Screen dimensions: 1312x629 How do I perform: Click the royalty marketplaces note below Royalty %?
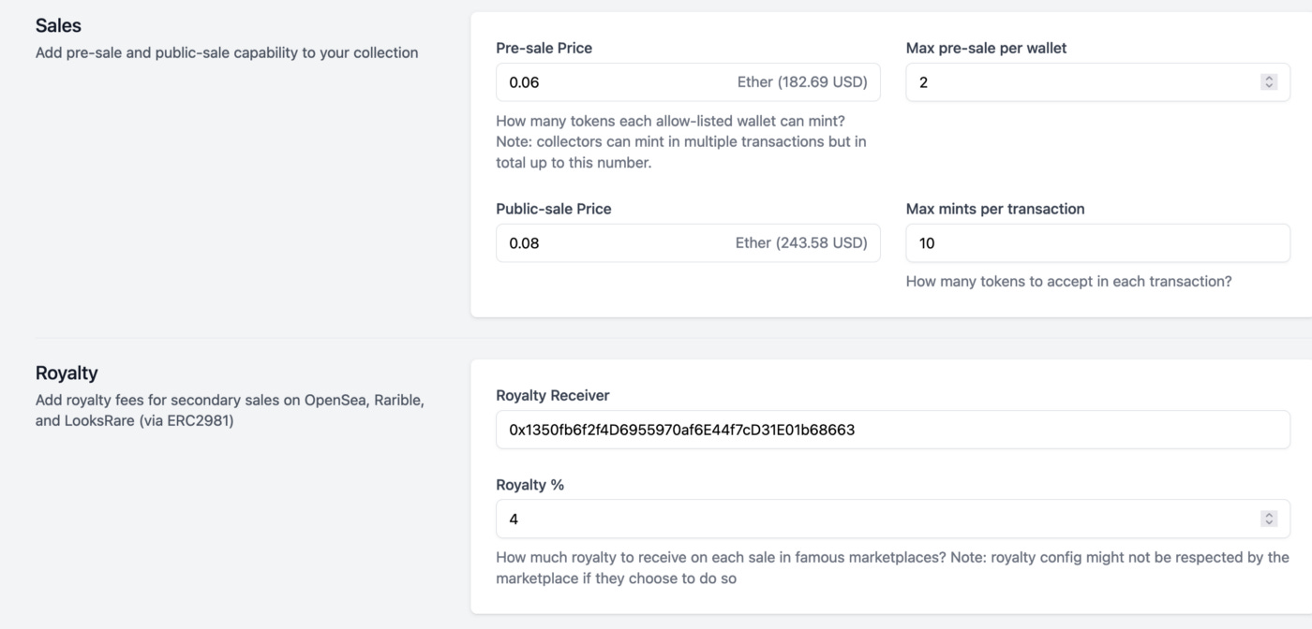(893, 568)
